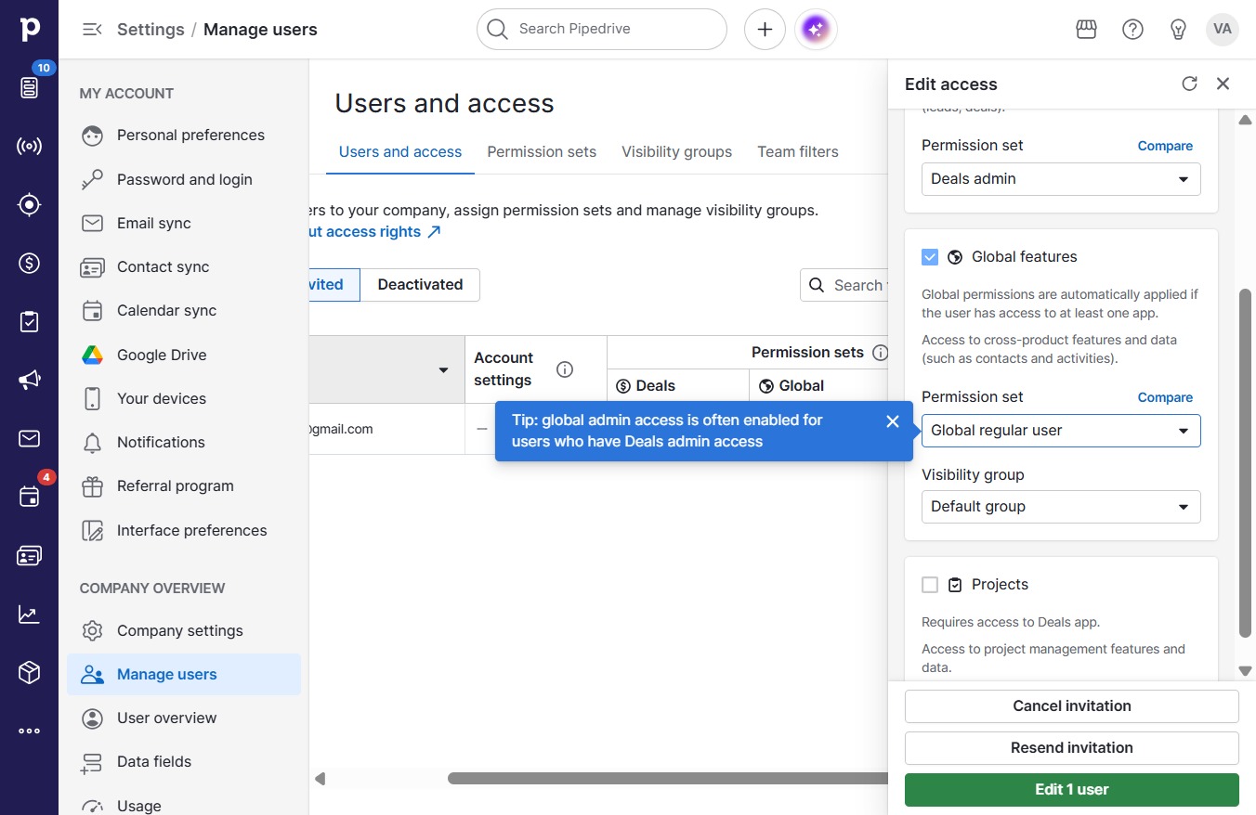Image resolution: width=1256 pixels, height=815 pixels.
Task: Click info icon next to Account settings
Action: [x=564, y=369]
